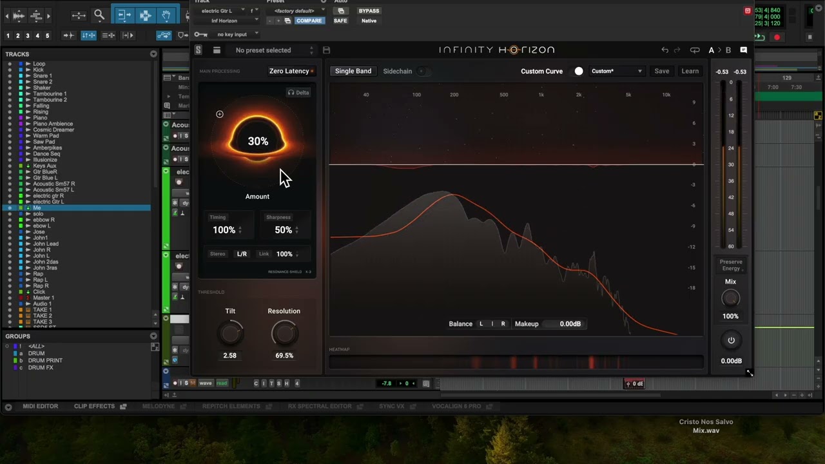This screenshot has height=464, width=825.
Task: Select the Grabber hand tool
Action: pyautogui.click(x=166, y=15)
